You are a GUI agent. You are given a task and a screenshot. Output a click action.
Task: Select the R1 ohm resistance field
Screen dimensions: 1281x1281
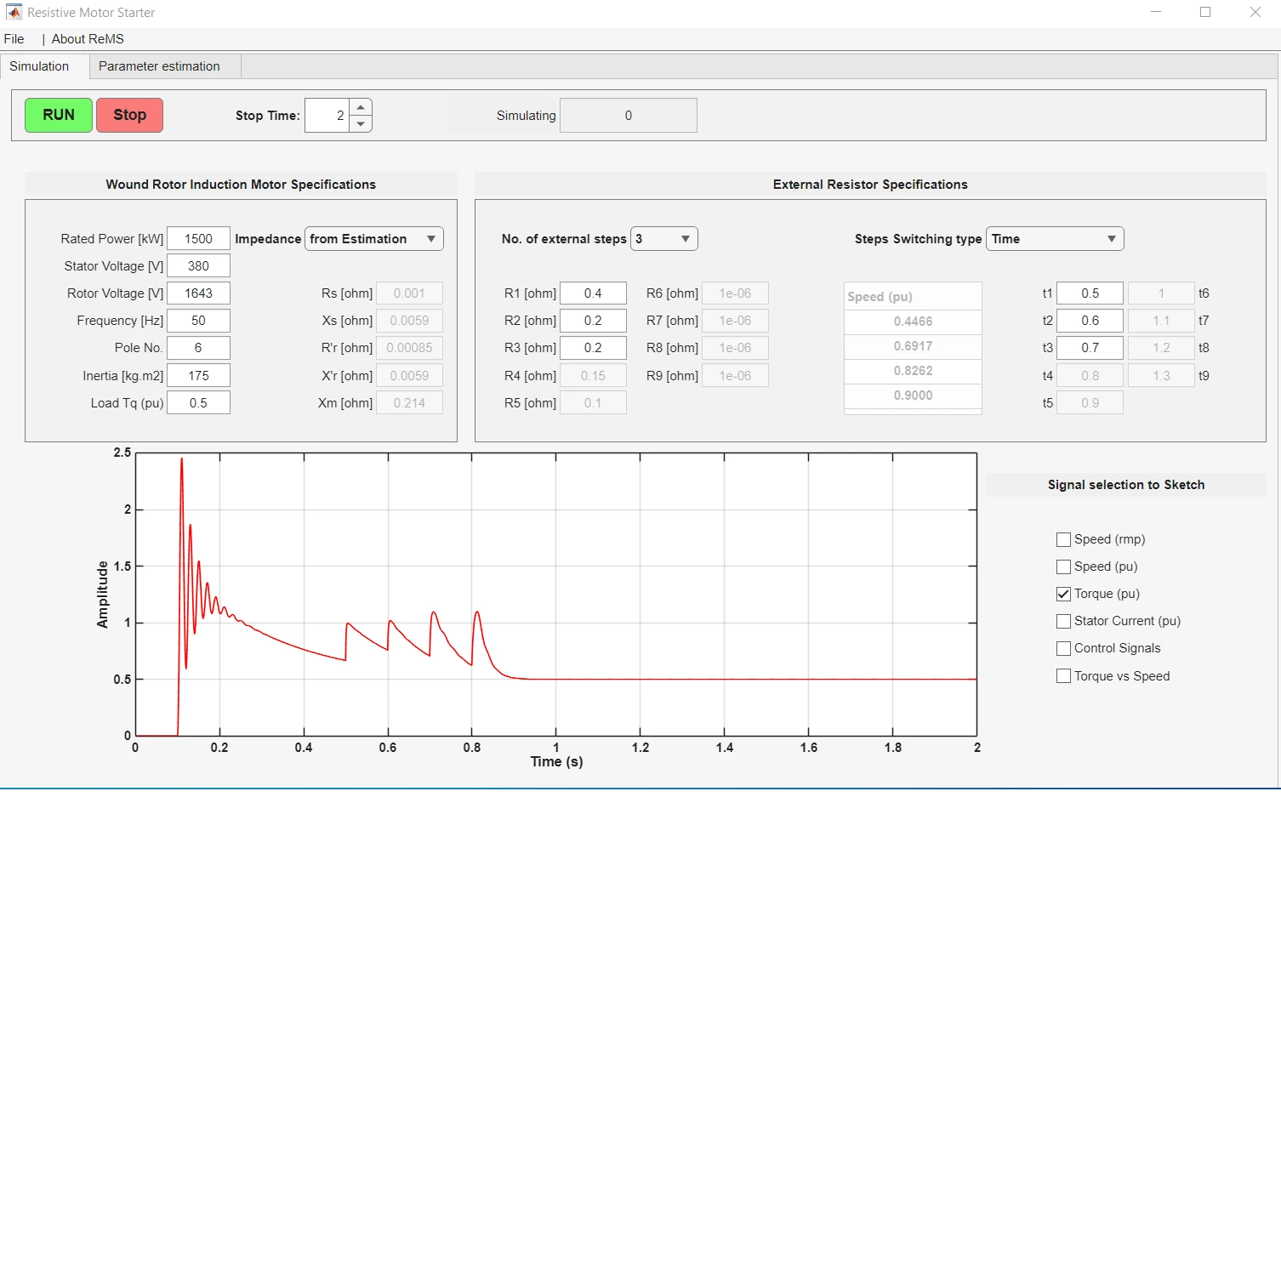tap(593, 293)
